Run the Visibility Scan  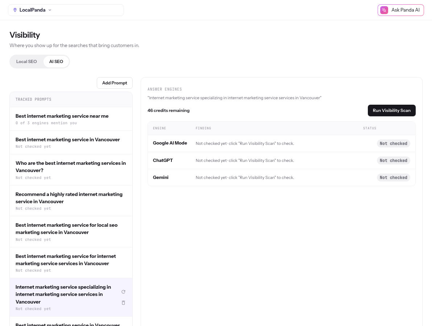(x=391, y=110)
